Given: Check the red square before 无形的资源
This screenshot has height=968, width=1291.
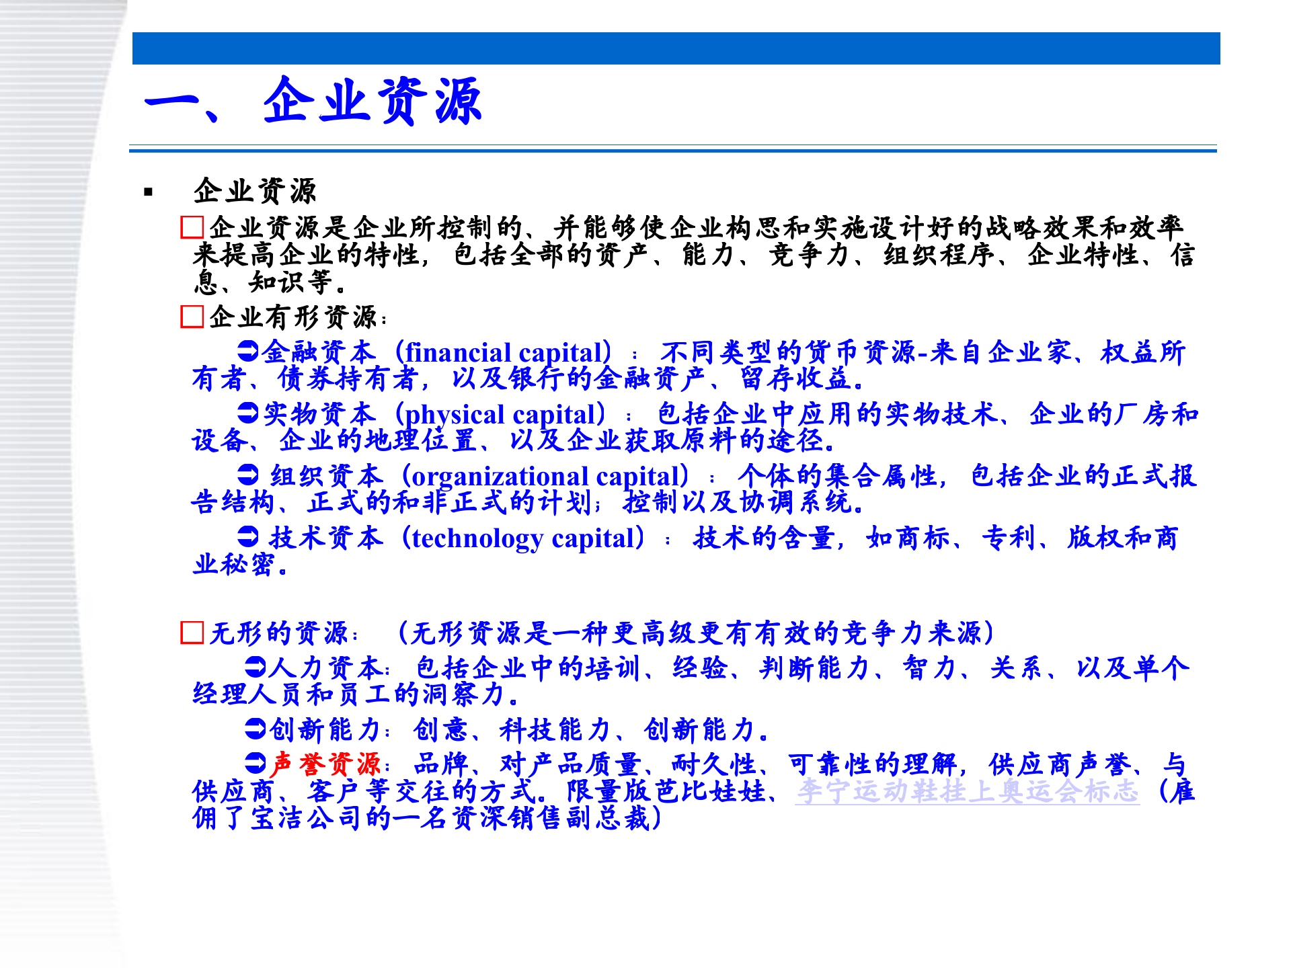Looking at the screenshot, I should coord(194,632).
